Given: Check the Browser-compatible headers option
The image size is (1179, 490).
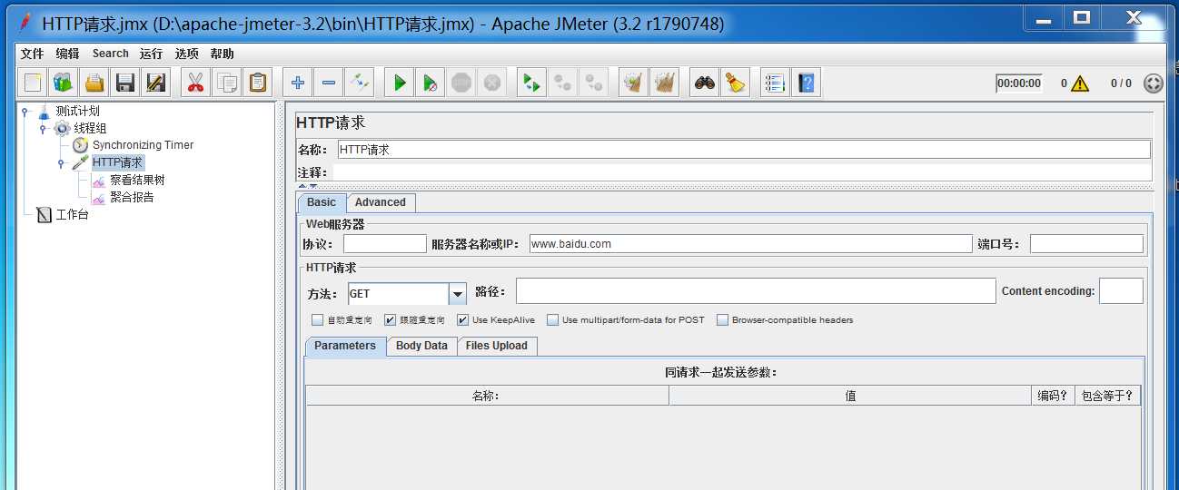Looking at the screenshot, I should point(723,319).
